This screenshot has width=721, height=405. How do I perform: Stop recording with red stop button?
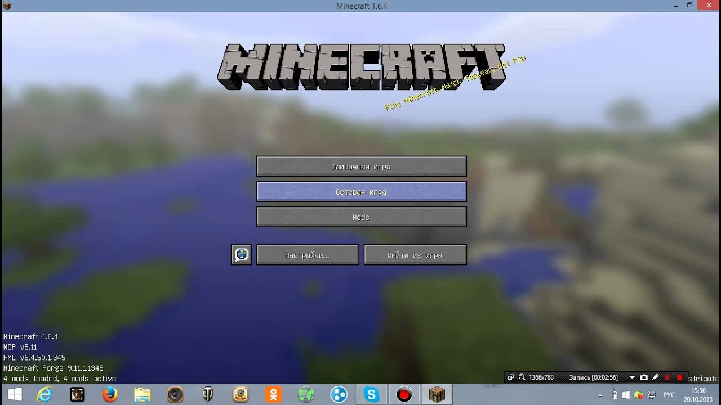679,377
